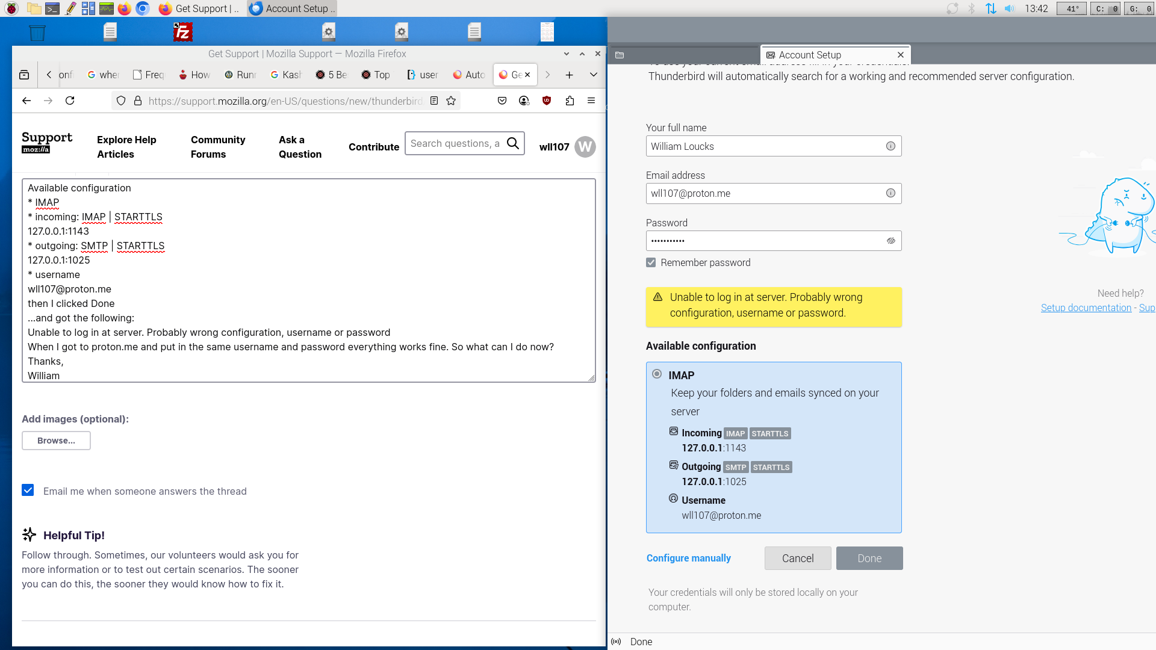Click the Browse... button for images
The image size is (1156, 650).
56,441
